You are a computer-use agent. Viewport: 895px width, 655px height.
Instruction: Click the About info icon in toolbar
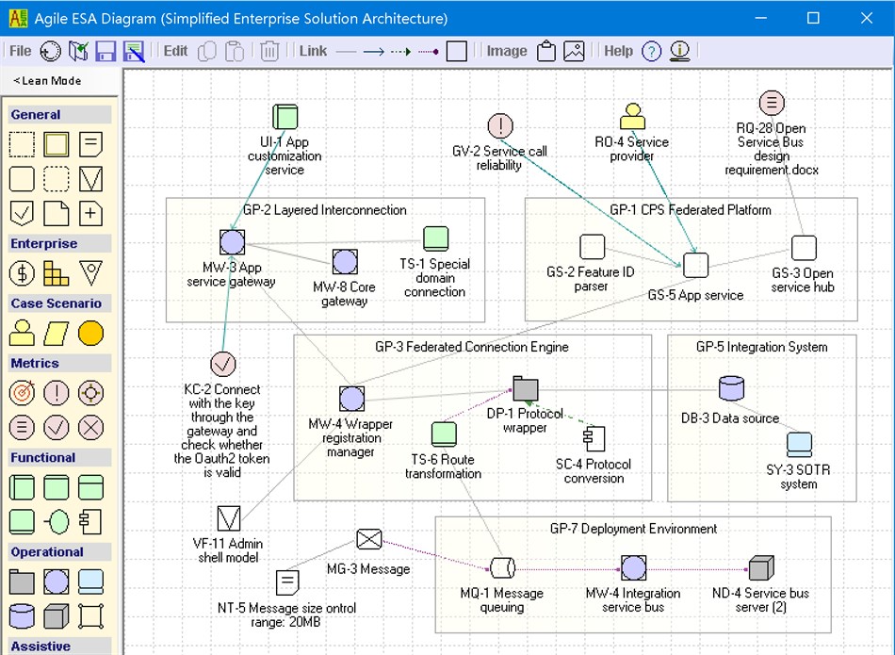click(679, 52)
